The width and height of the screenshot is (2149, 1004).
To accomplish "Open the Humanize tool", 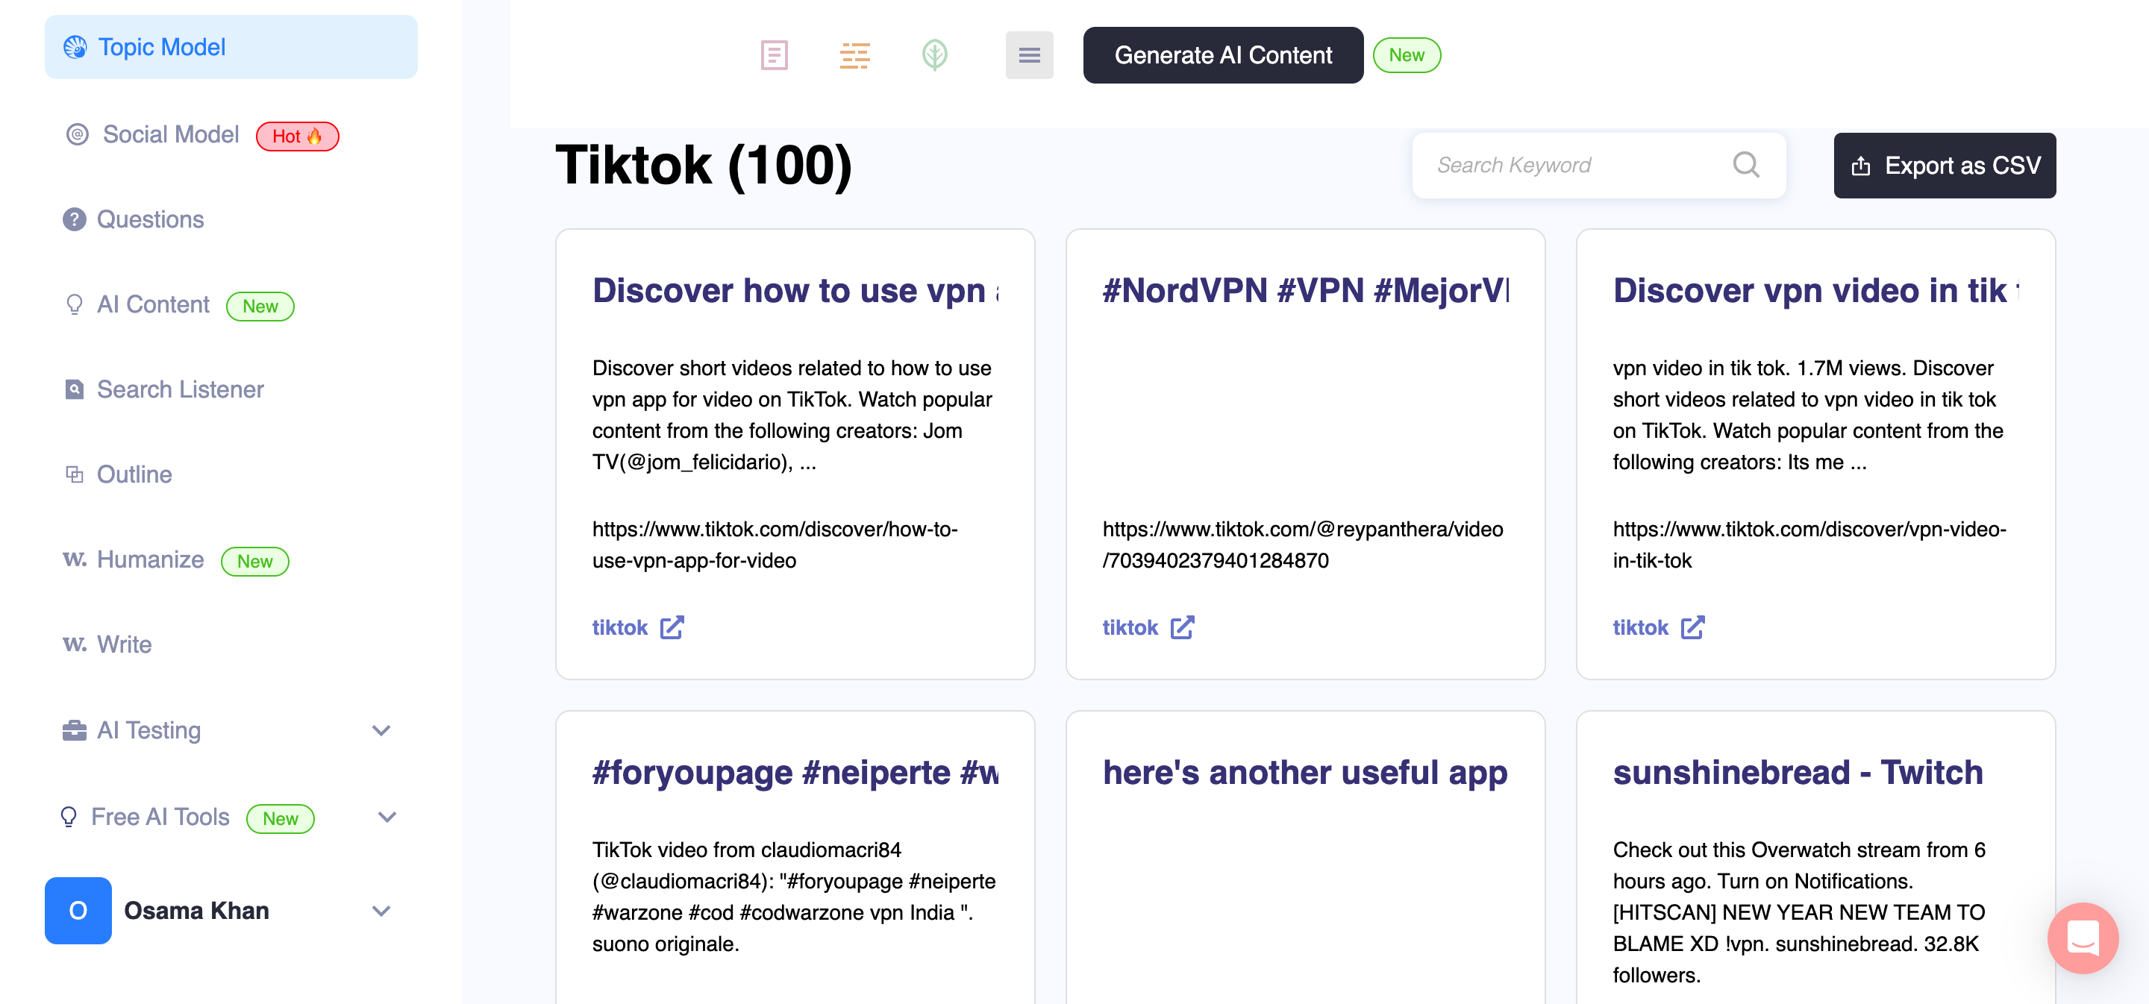I will [x=150, y=559].
